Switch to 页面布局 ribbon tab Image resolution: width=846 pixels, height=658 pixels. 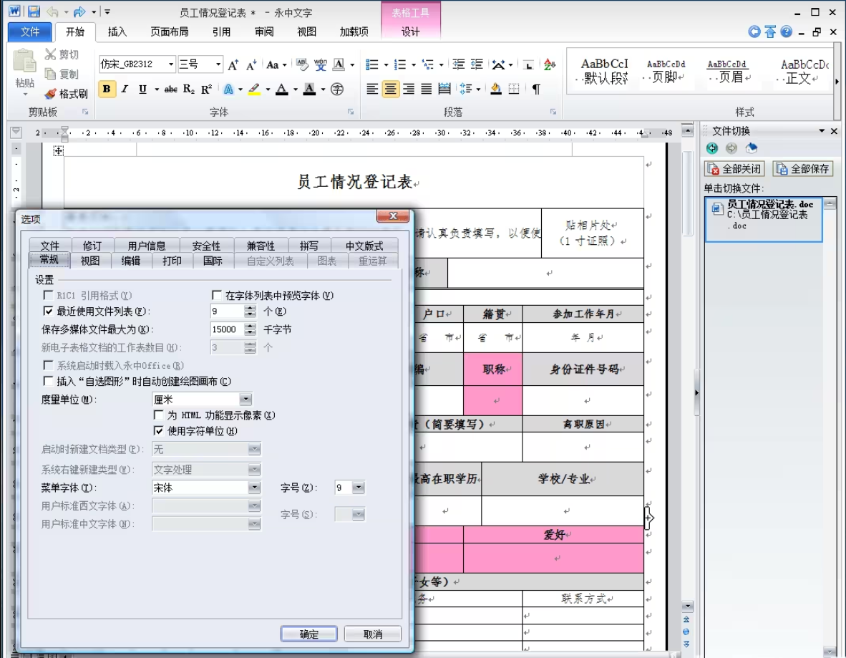point(170,32)
